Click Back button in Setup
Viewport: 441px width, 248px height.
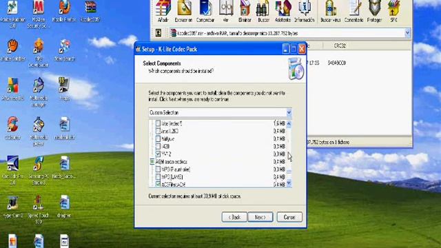click(234, 217)
